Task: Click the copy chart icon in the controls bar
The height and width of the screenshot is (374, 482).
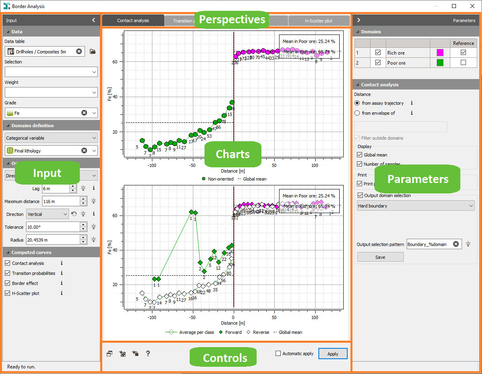Action: [x=109, y=354]
